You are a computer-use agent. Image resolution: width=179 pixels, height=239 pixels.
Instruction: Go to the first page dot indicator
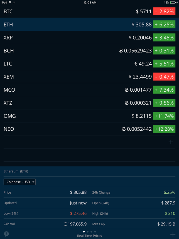pos(84,232)
